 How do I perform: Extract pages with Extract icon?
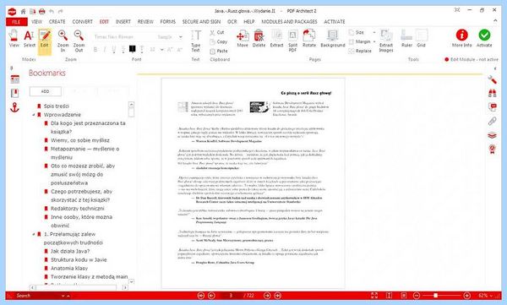point(277,39)
